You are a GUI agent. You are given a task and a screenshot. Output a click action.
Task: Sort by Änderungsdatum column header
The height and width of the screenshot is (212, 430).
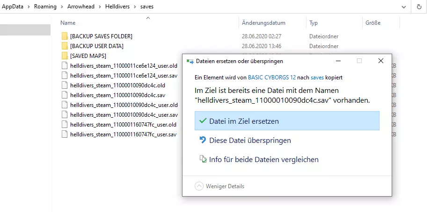click(x=263, y=22)
